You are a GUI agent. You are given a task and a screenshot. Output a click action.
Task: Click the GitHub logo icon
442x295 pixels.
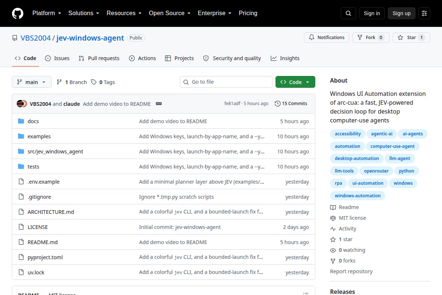[x=18, y=13]
